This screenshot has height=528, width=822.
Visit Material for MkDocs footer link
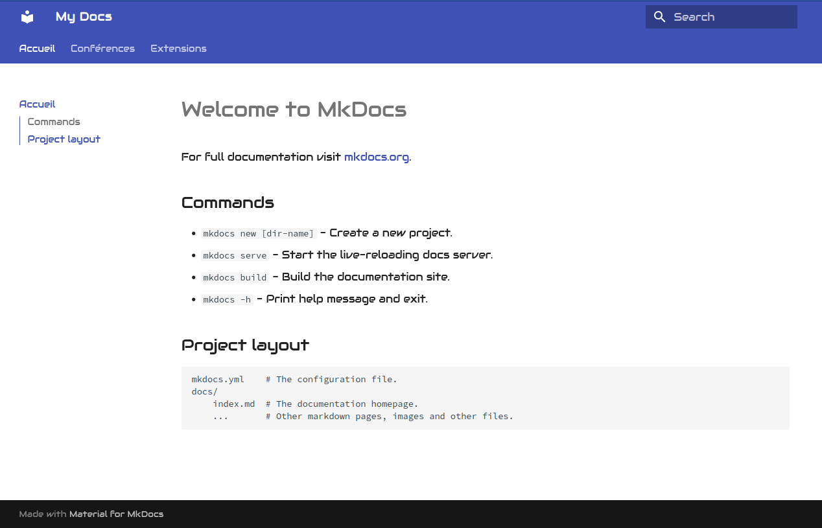pyautogui.click(x=116, y=514)
